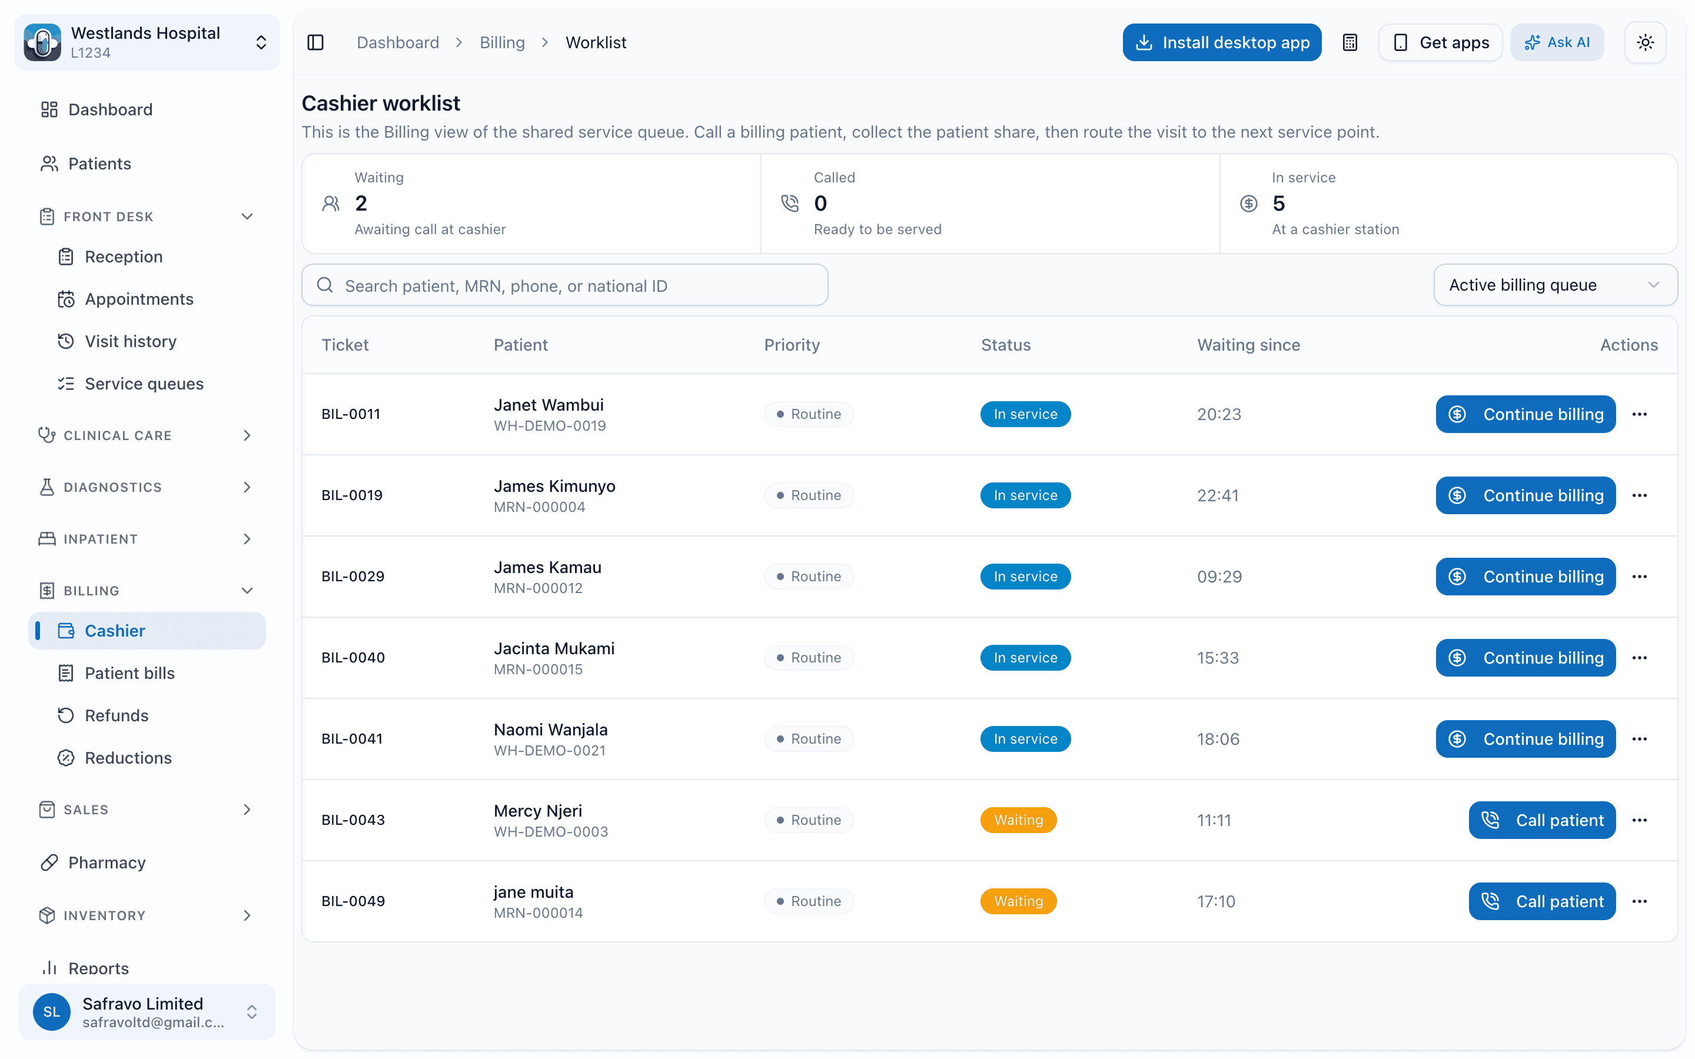Open more options for BIL-0029 row
Image resolution: width=1695 pixels, height=1059 pixels.
coord(1639,577)
